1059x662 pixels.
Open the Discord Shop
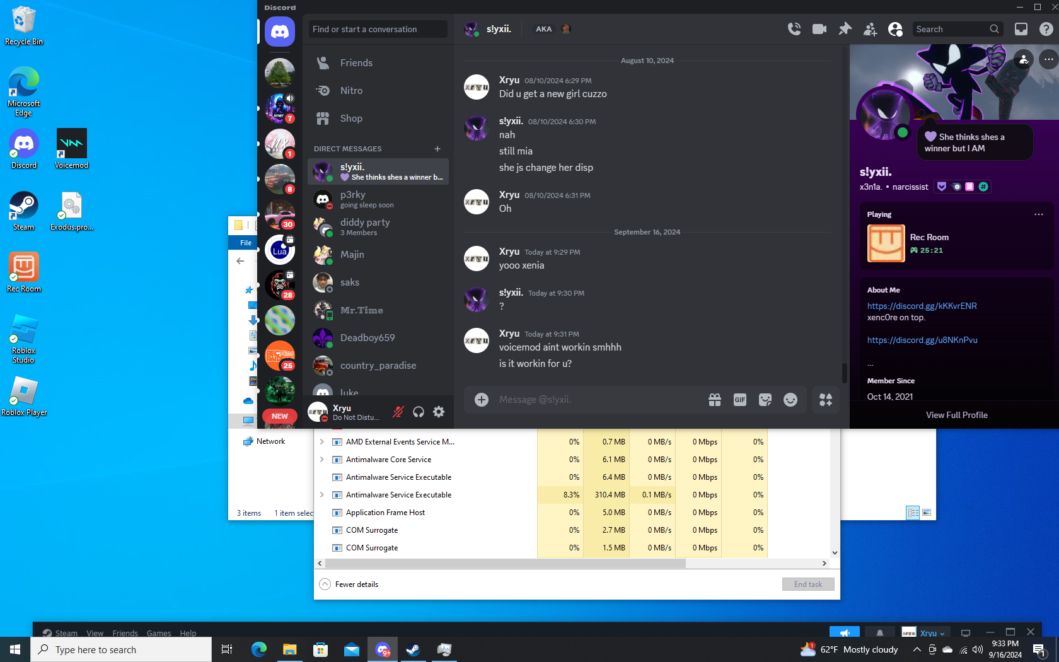click(x=378, y=119)
